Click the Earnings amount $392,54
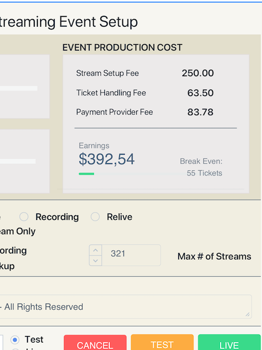The width and height of the screenshot is (262, 350). (x=107, y=159)
